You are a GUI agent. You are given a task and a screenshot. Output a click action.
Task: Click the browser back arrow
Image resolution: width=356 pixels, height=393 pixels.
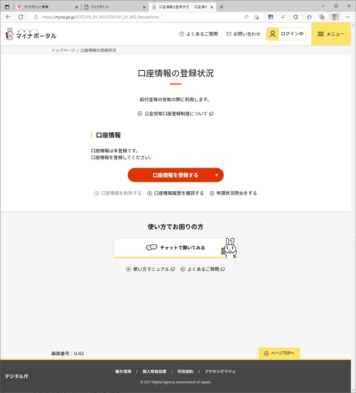pyautogui.click(x=8, y=17)
